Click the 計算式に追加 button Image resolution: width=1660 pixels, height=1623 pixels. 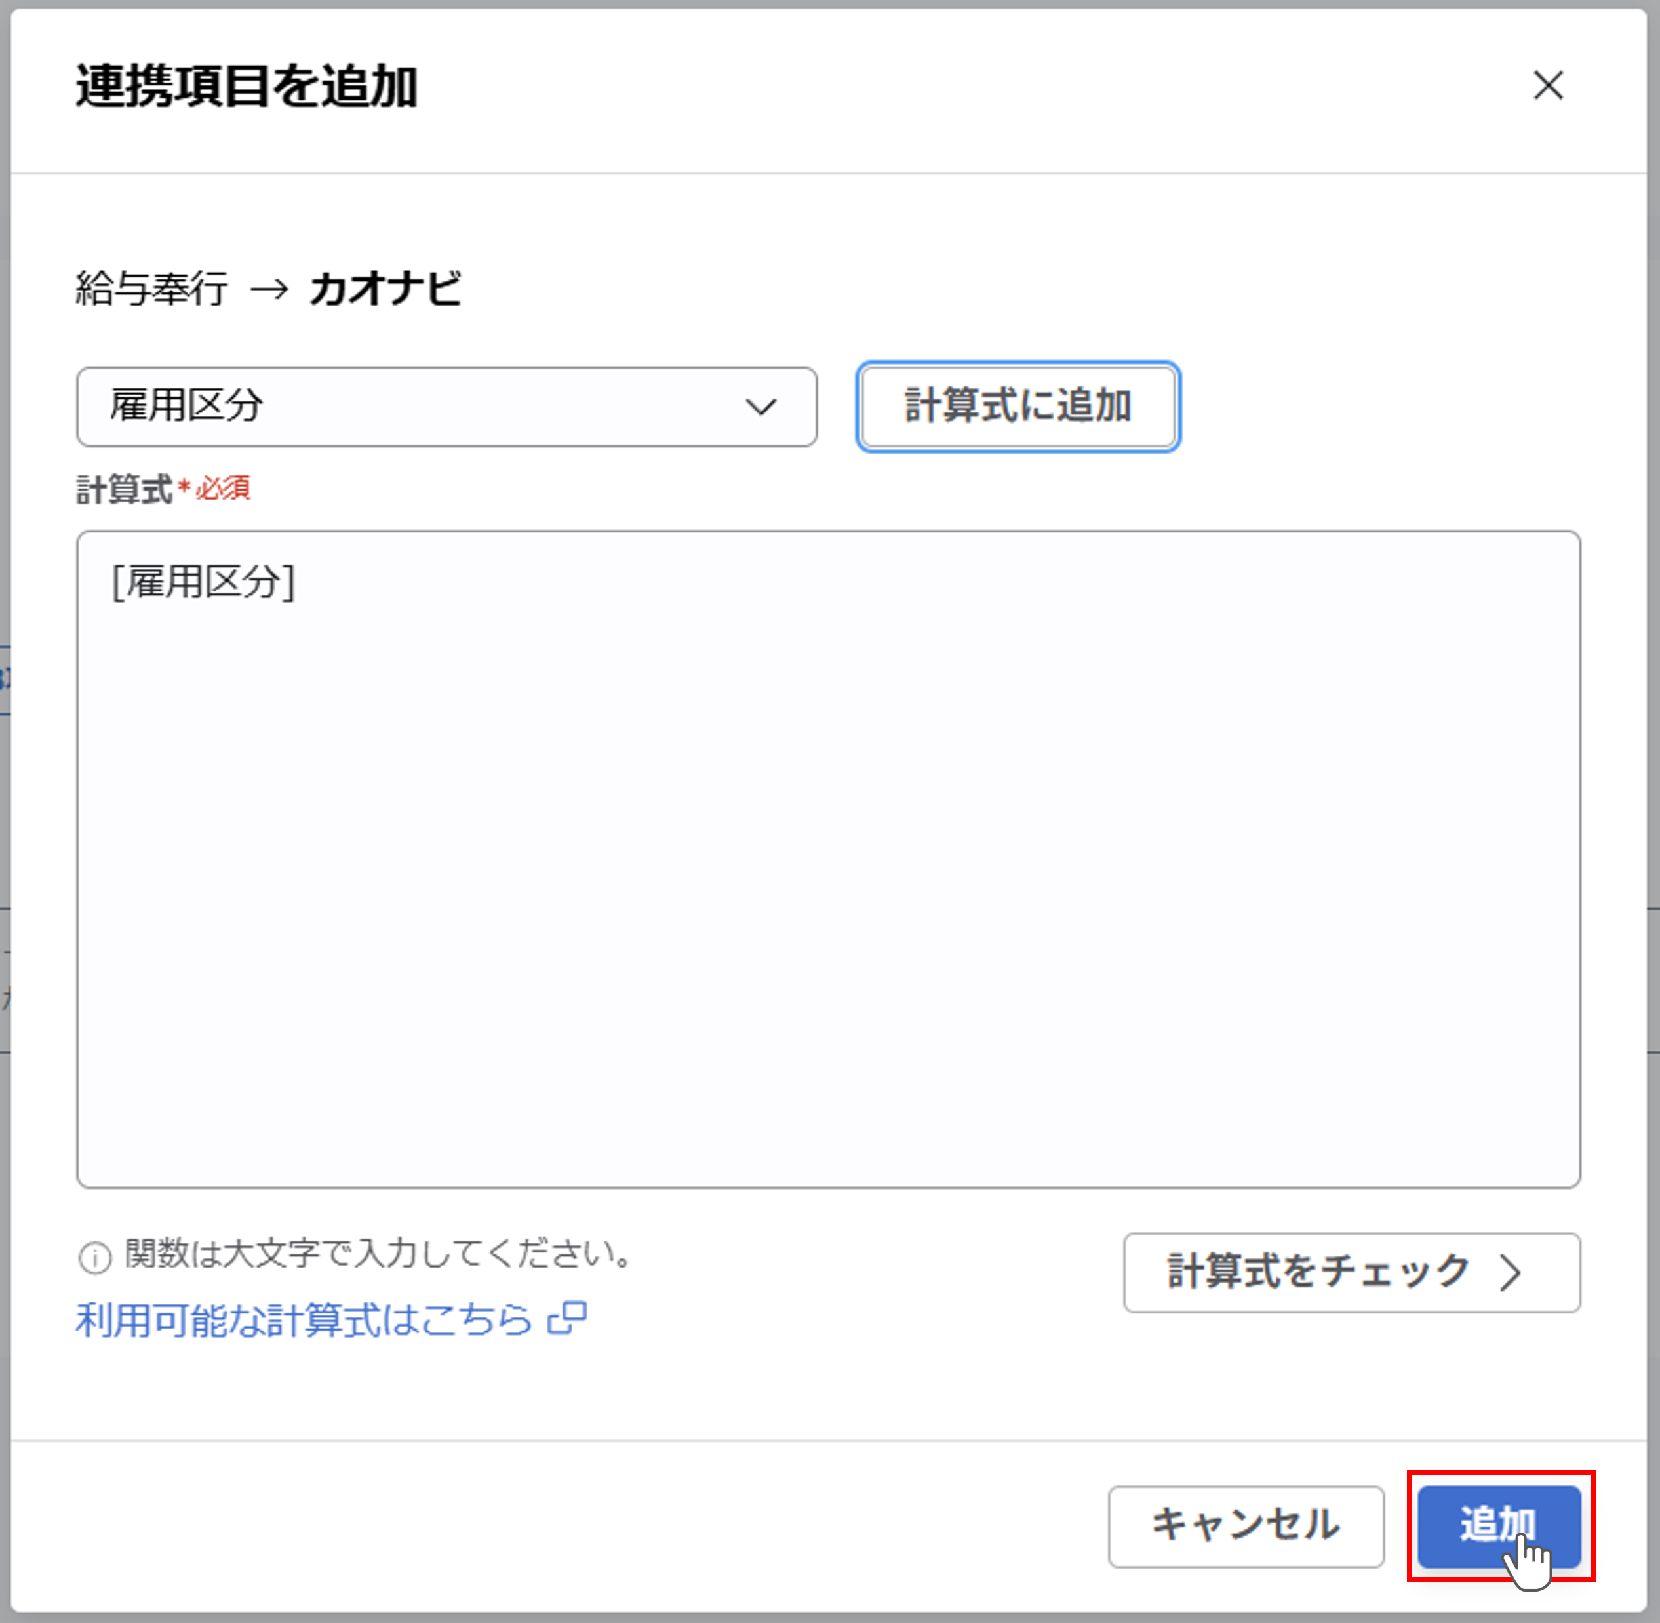1018,407
